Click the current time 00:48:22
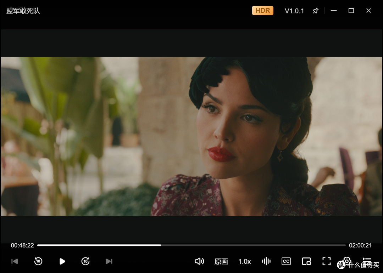383x273 pixels. tap(22, 245)
